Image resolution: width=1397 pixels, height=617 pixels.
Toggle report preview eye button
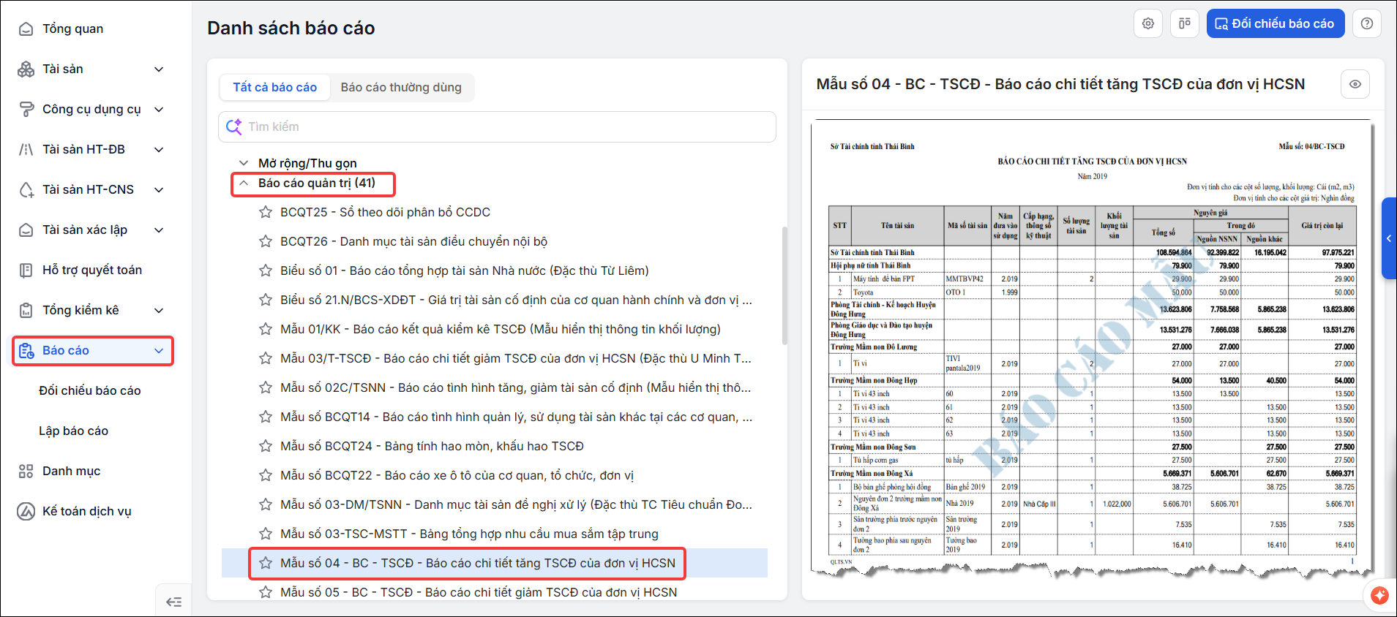1355,84
